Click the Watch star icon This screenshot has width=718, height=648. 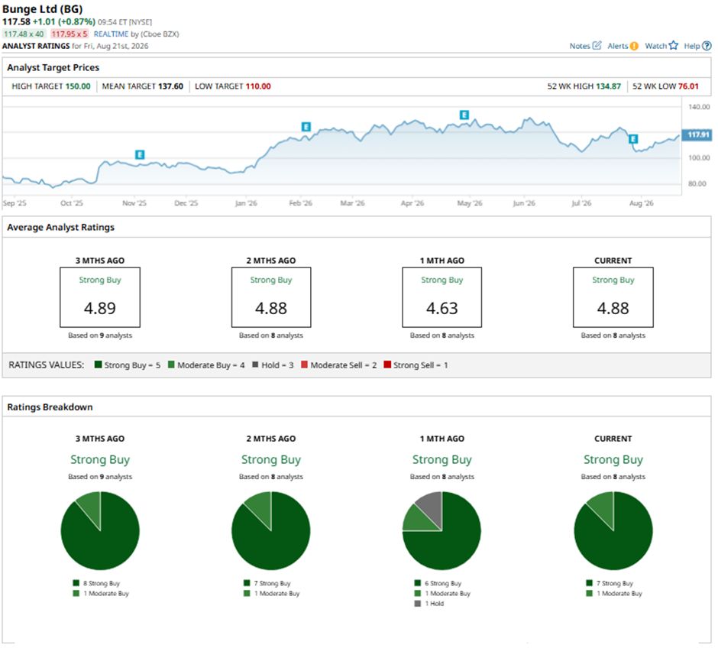pos(673,45)
